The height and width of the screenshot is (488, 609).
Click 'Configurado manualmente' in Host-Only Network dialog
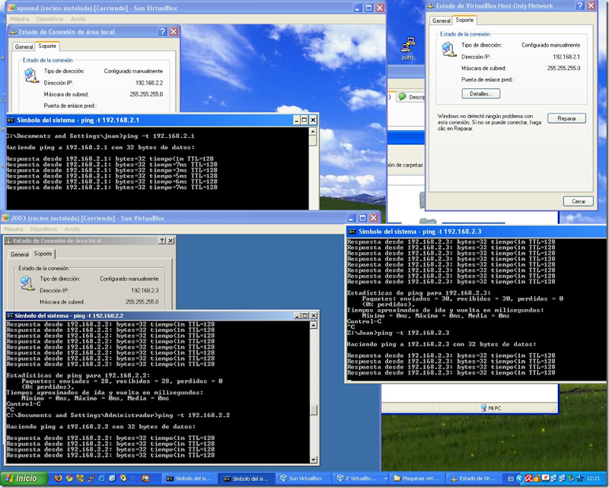[x=550, y=45]
